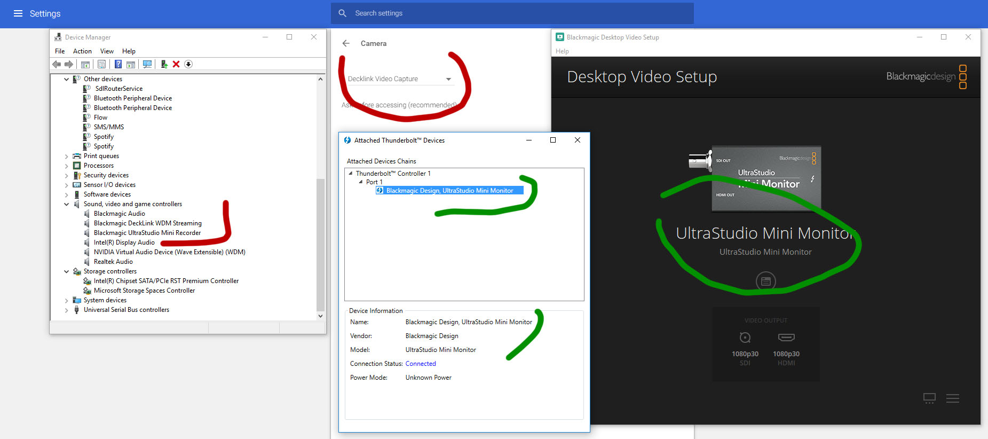The width and height of the screenshot is (988, 439).
Task: Open UltraStudio Mini Monitor setup settings icon
Action: click(x=766, y=281)
